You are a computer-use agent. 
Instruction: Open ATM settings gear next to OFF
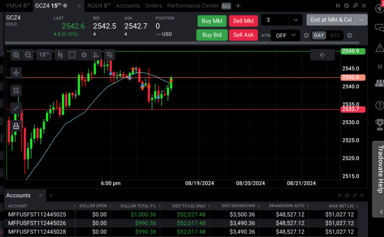[306, 36]
